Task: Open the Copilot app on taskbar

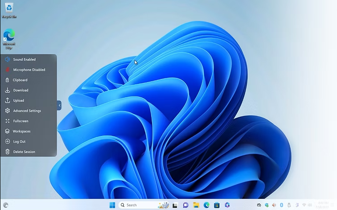Action: point(227,205)
